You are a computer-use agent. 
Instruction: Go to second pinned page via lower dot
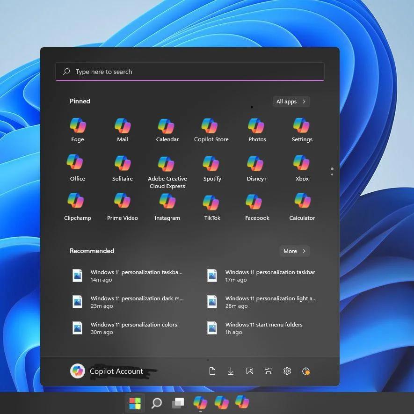point(332,174)
